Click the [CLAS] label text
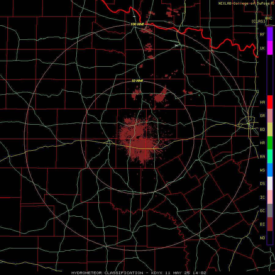The height and width of the screenshot is (275, 275). pyautogui.click(x=258, y=21)
